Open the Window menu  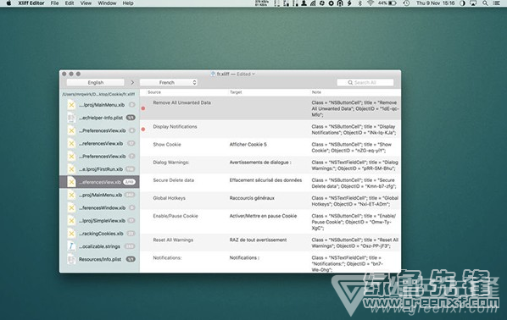pyautogui.click(x=107, y=3)
